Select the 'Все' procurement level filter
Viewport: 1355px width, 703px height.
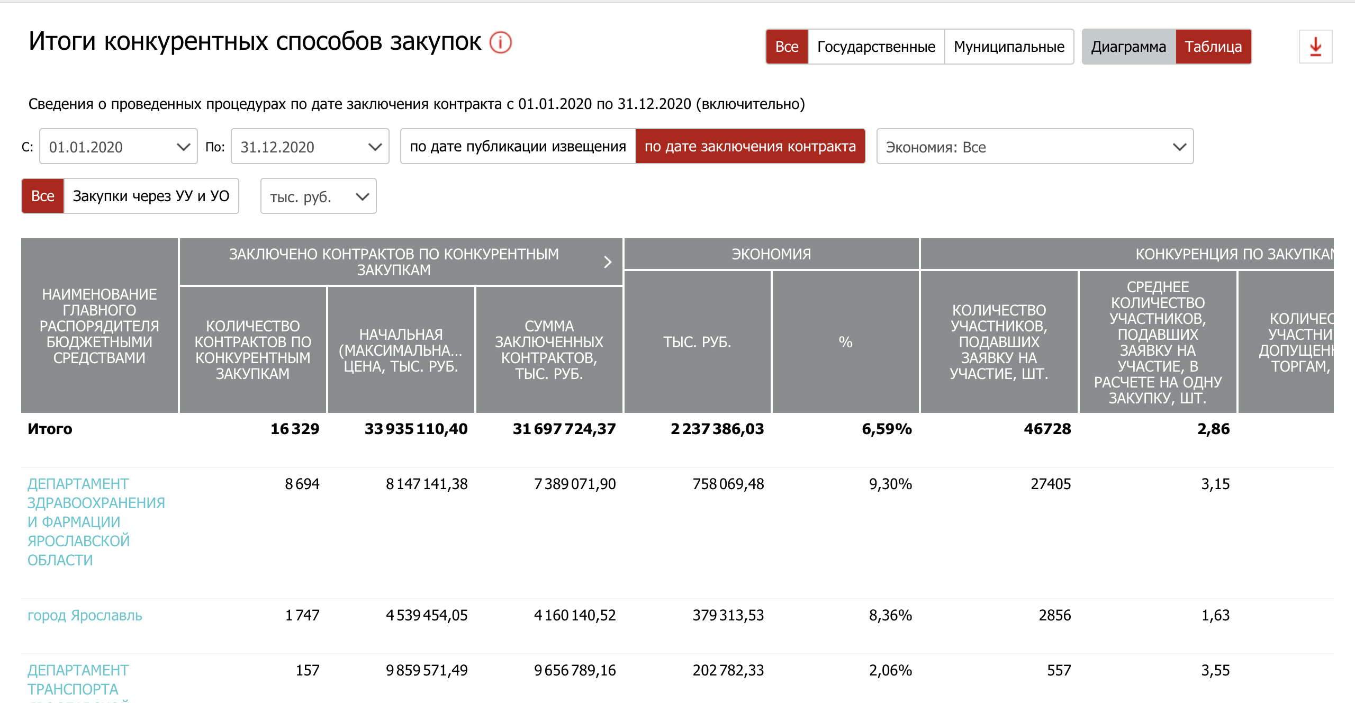pos(787,47)
